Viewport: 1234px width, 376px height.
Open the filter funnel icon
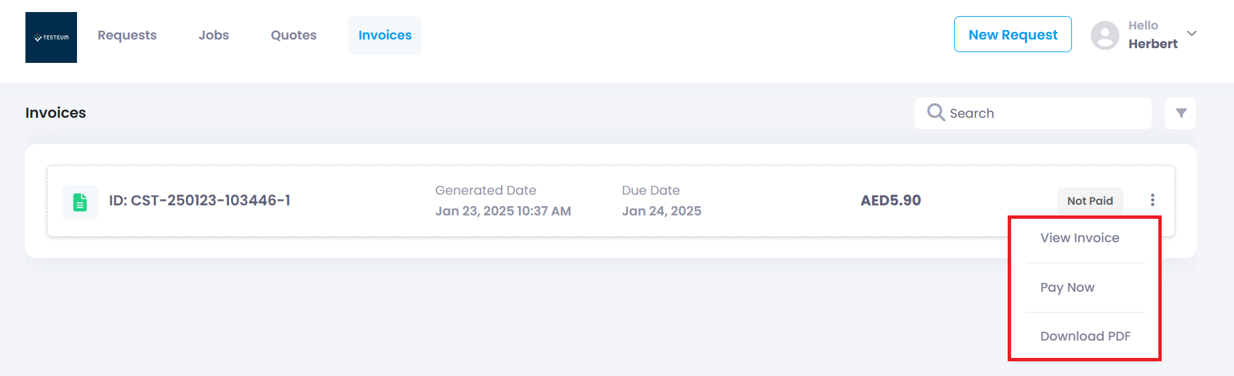coord(1180,113)
